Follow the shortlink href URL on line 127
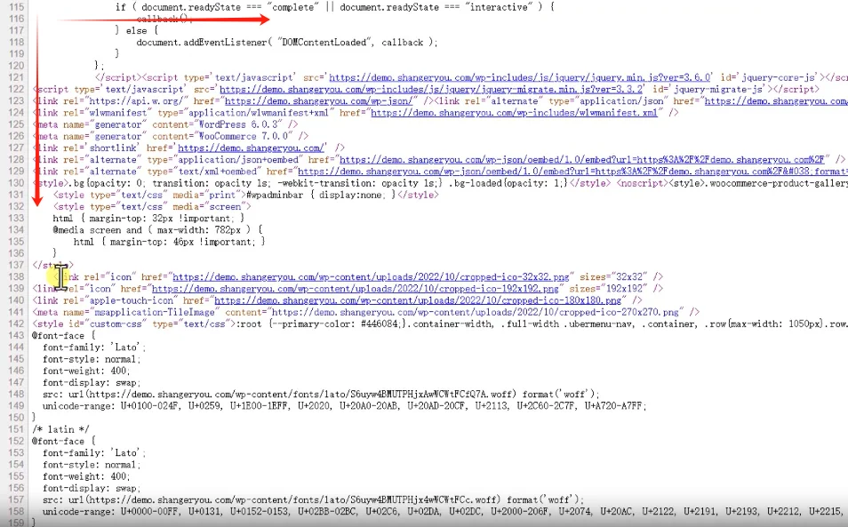 pyautogui.click(x=251, y=148)
